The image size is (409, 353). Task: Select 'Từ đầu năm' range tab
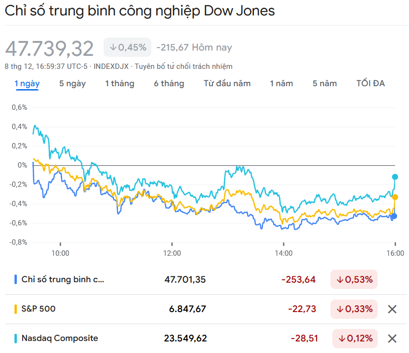[227, 83]
